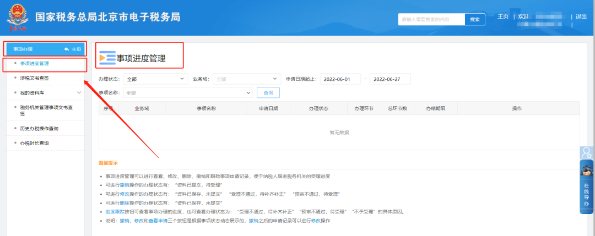The width and height of the screenshot is (595, 236).
Task: Click 退出 to log out
Action: coord(581,17)
